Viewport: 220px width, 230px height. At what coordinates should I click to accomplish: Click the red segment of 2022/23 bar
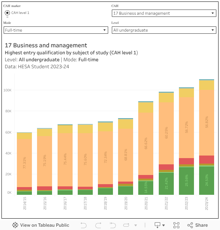[187, 161]
